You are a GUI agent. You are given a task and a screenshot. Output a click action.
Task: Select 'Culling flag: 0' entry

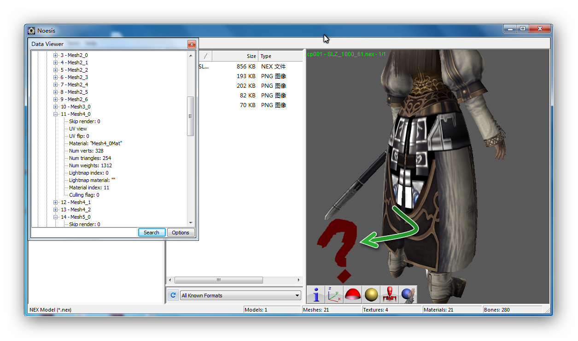pos(84,195)
